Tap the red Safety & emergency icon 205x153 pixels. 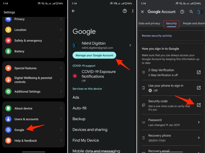(x=8, y=41)
